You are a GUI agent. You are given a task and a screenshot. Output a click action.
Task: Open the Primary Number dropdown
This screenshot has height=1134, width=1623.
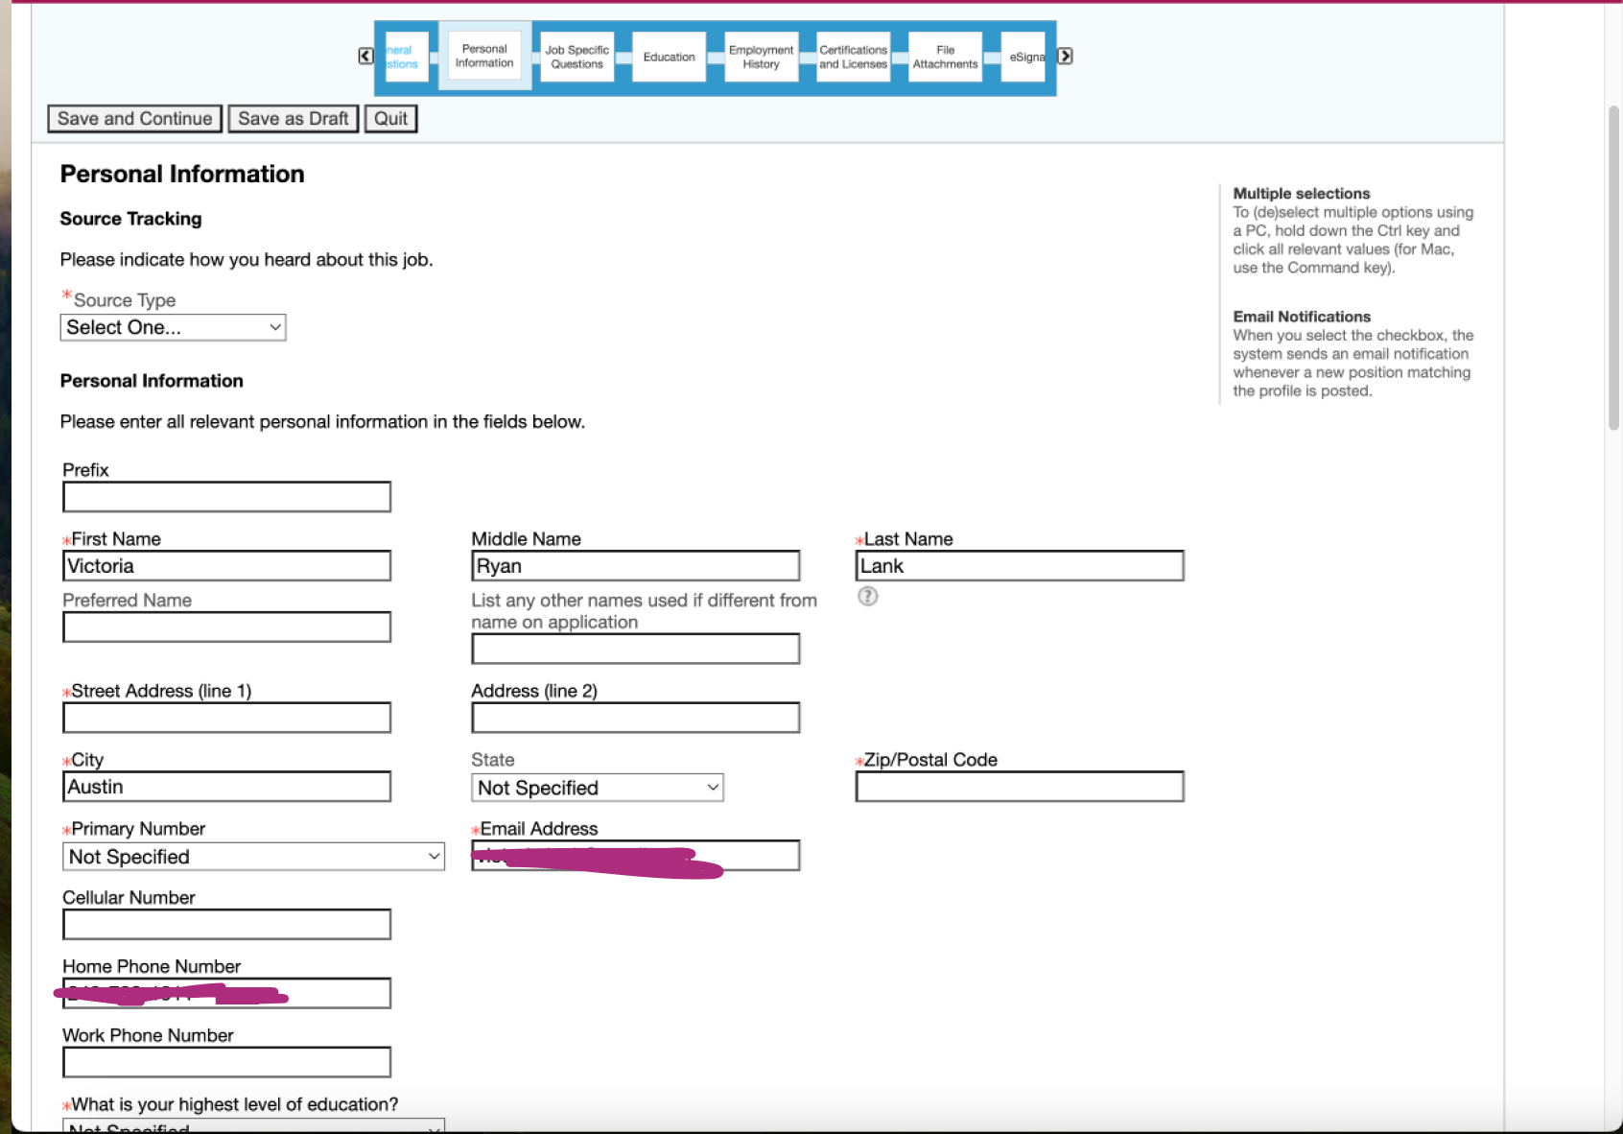point(253,857)
